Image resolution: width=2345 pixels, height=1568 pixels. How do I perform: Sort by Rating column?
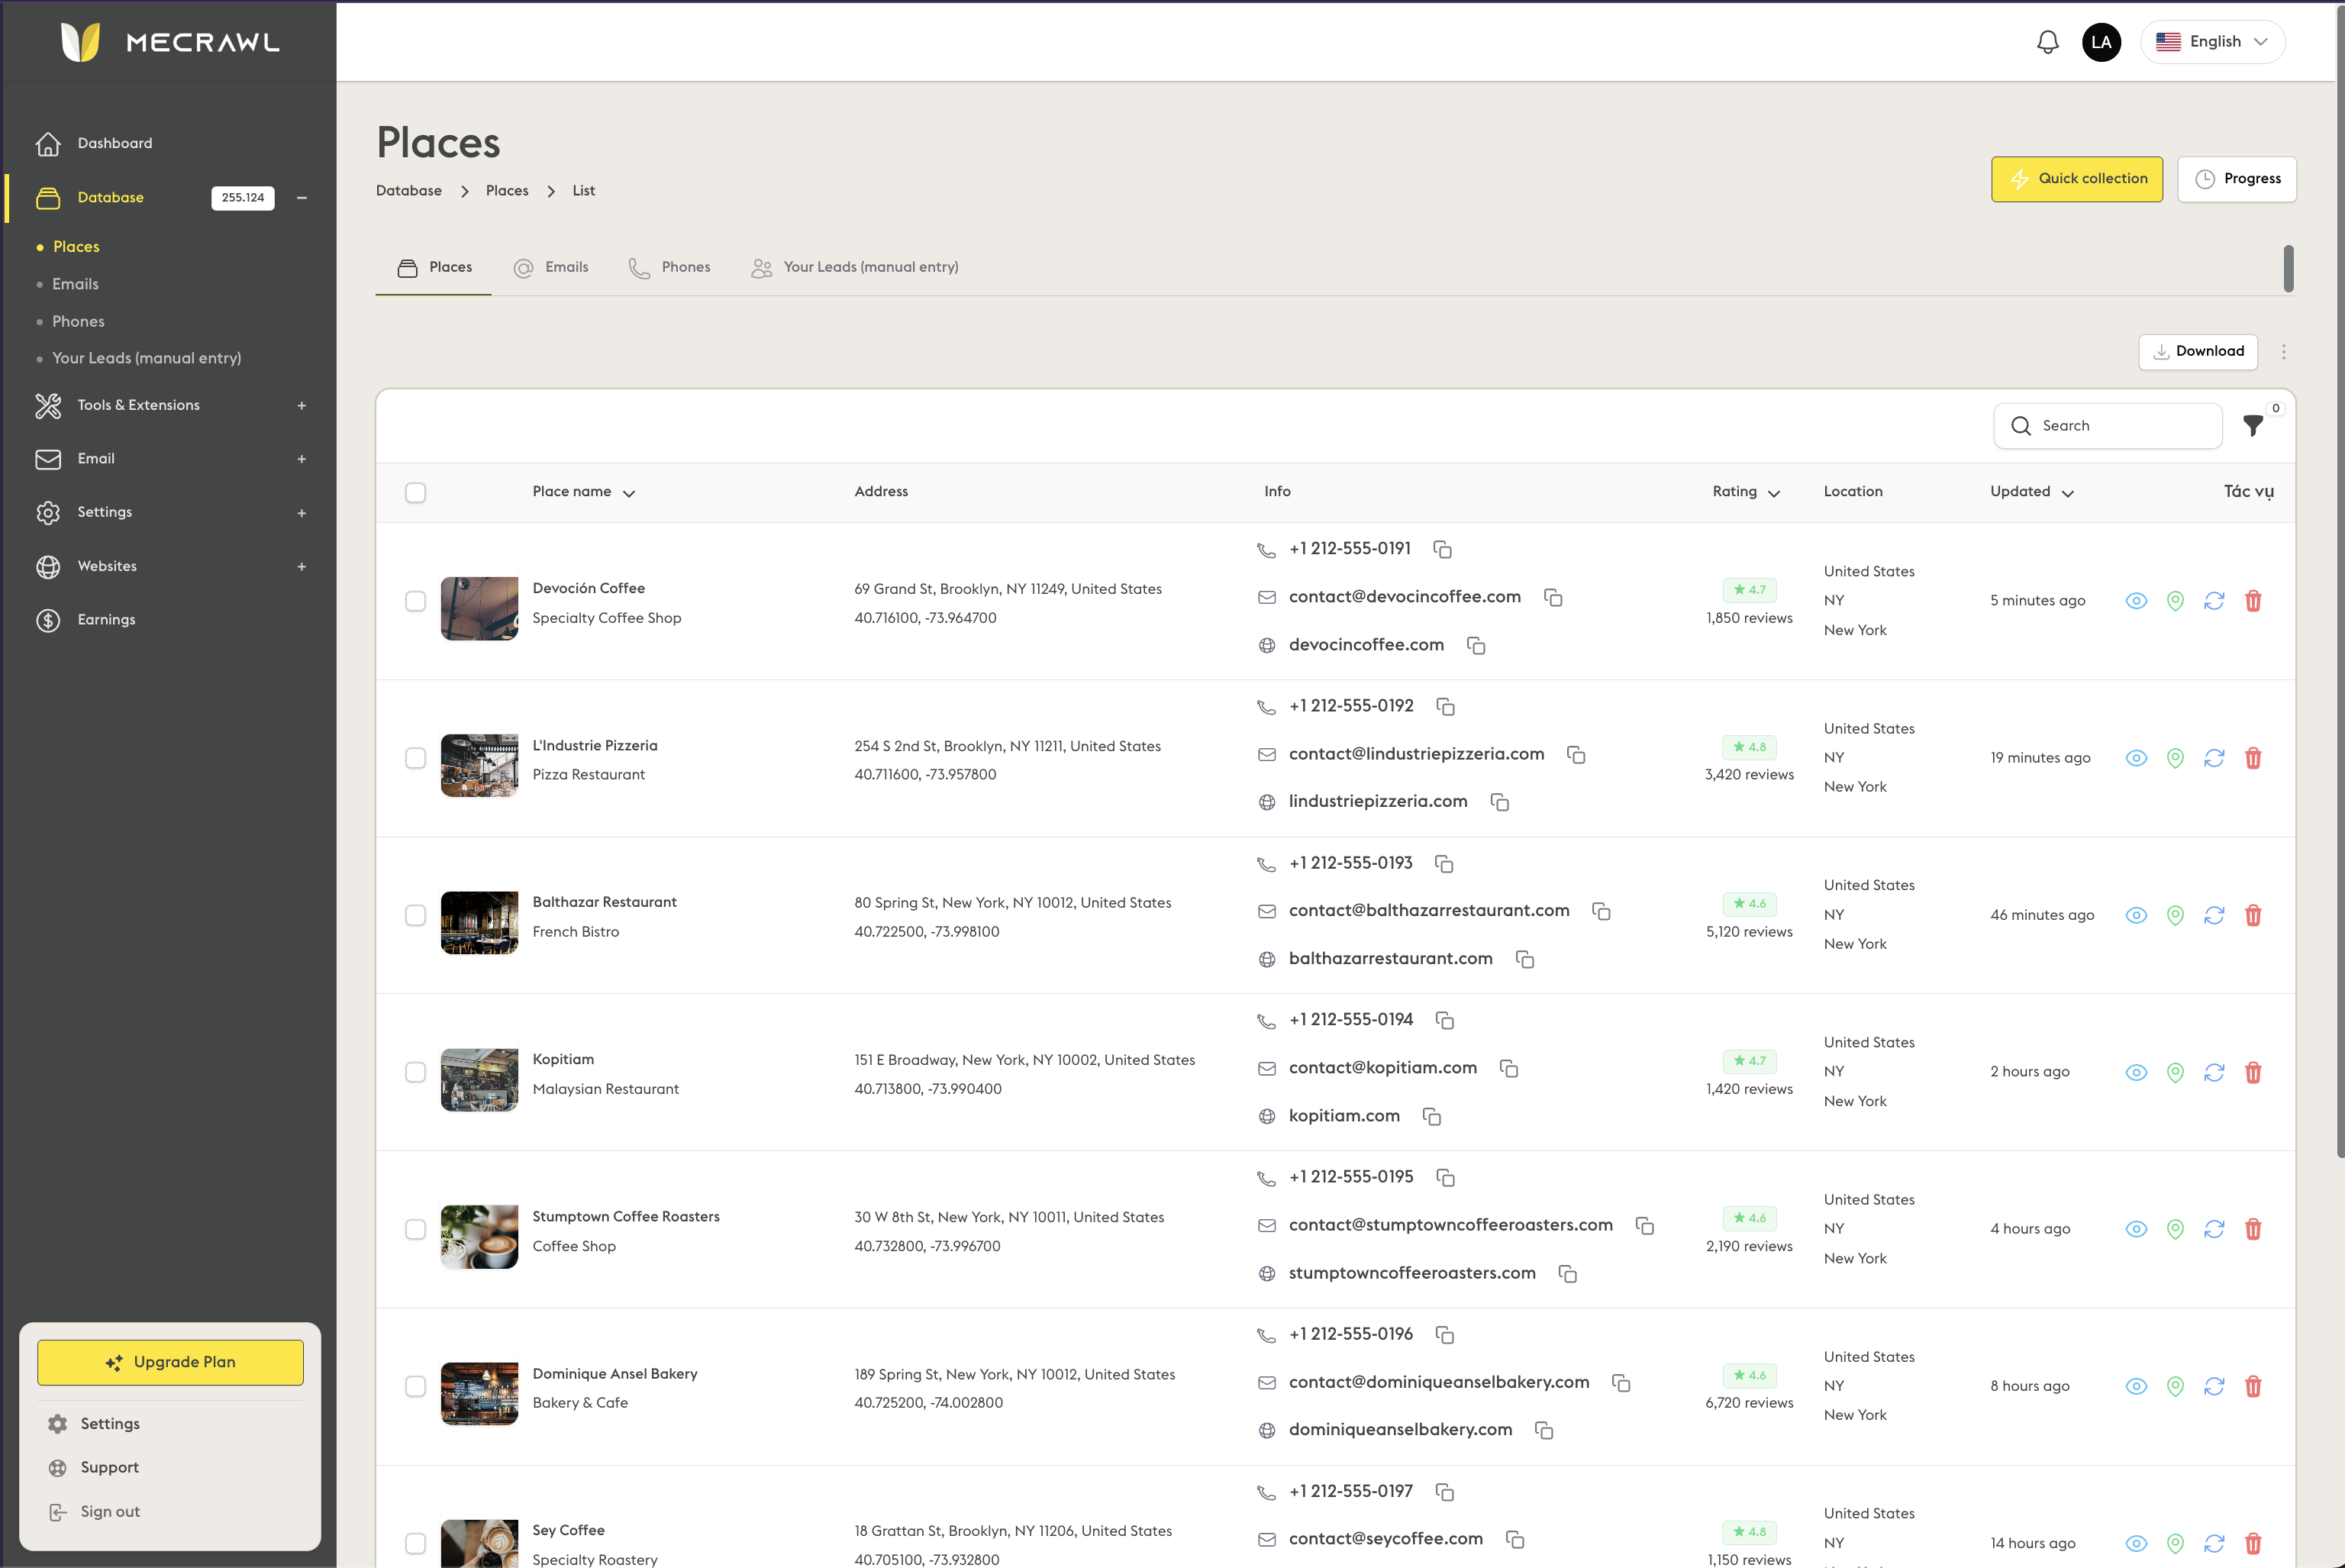(x=1746, y=492)
